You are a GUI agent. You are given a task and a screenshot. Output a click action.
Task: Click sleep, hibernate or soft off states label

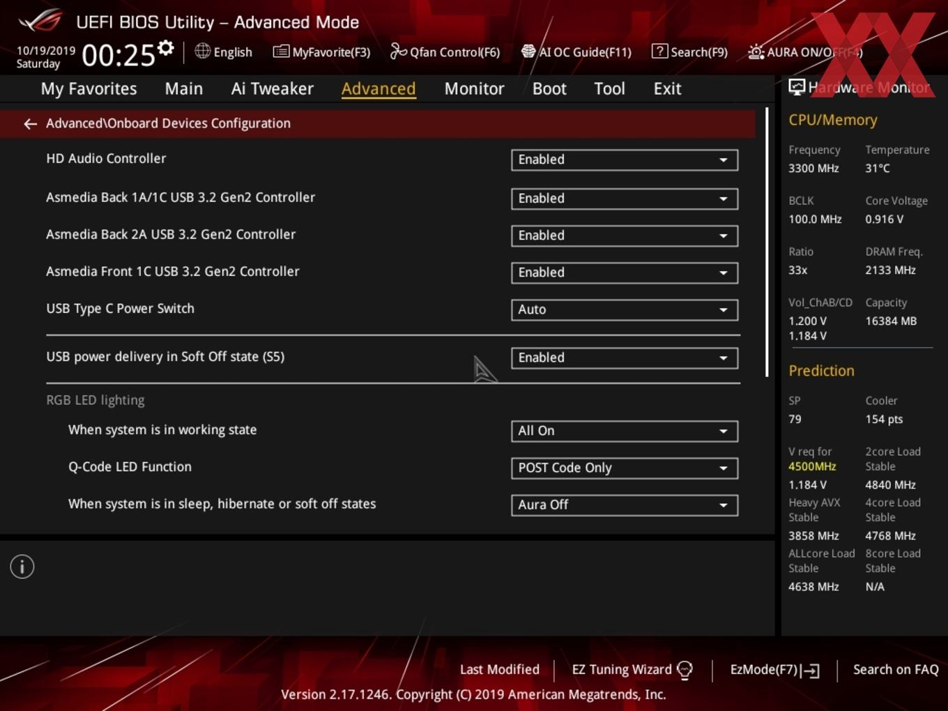222,504
